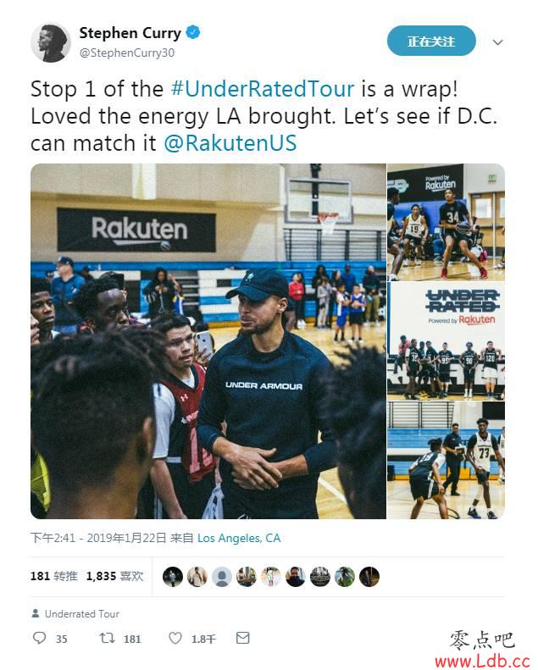538x670 pixels.
Task: Open #UnderRatedTour hashtag link
Action: (x=263, y=89)
